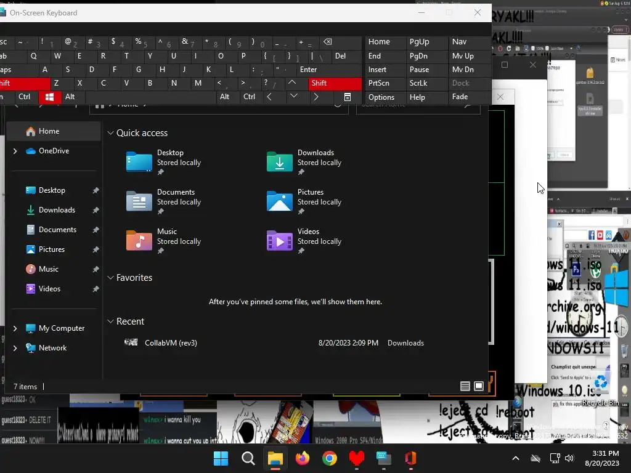Screen dimensions: 631x473
Task: Click On-Screen Keyboard icon in the taskbar
Action: (383, 458)
